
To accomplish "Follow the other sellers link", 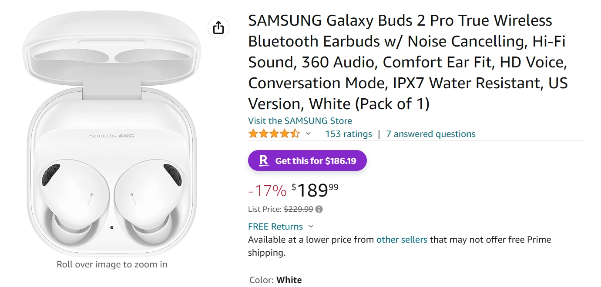I will click(x=402, y=240).
